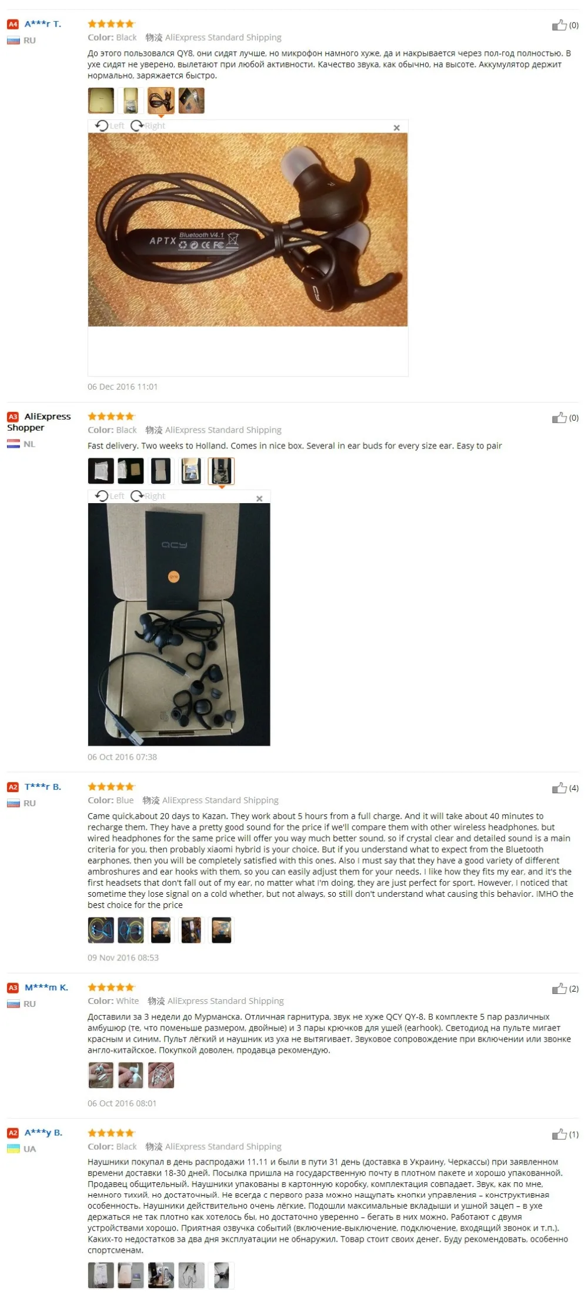Open second thumbnail in M***m K.'s review

click(x=131, y=1076)
